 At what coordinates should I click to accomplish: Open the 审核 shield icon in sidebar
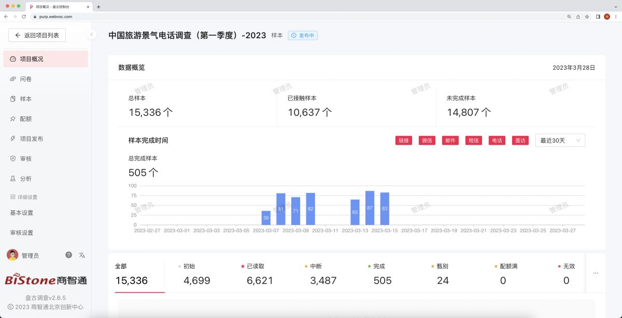[13, 159]
